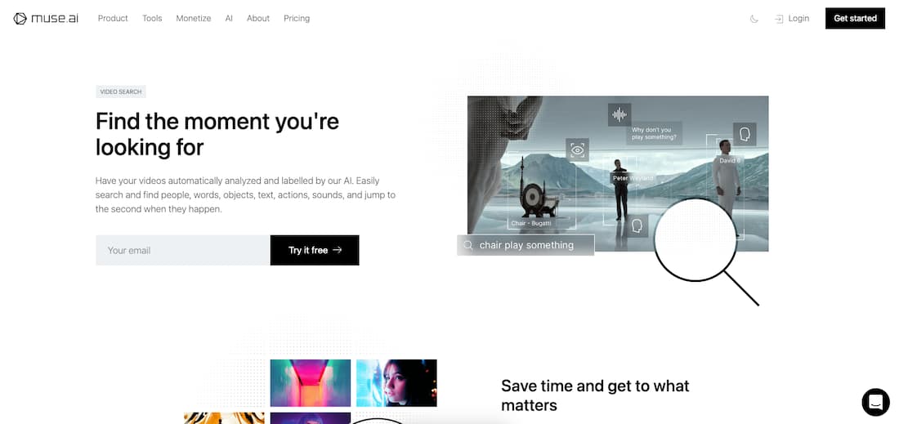Open the neon pink corridor thumbnail
Image resolution: width=899 pixels, height=424 pixels.
click(x=311, y=383)
